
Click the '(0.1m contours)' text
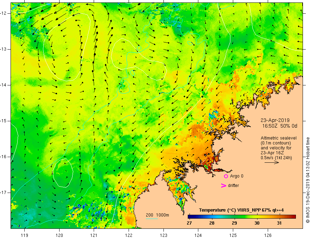point(276,143)
